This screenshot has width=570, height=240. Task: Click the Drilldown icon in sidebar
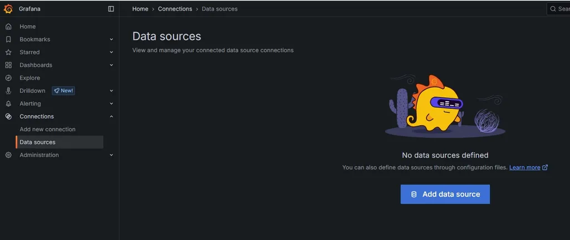[x=8, y=91]
